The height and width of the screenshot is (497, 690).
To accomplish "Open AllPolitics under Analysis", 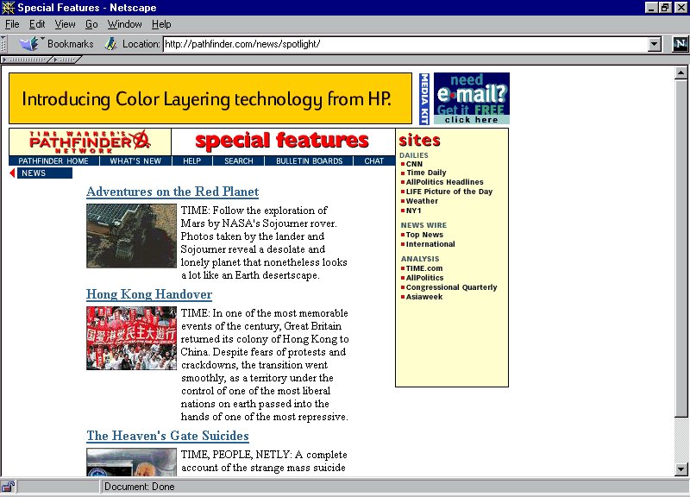I will pos(424,278).
